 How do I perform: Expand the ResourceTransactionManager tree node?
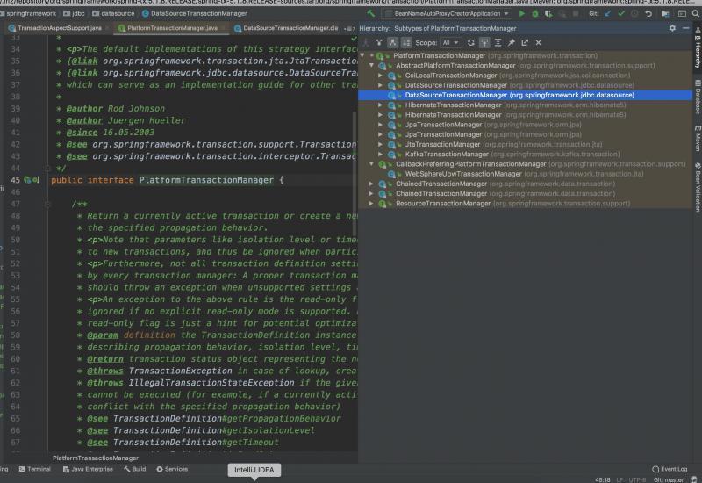[371, 204]
